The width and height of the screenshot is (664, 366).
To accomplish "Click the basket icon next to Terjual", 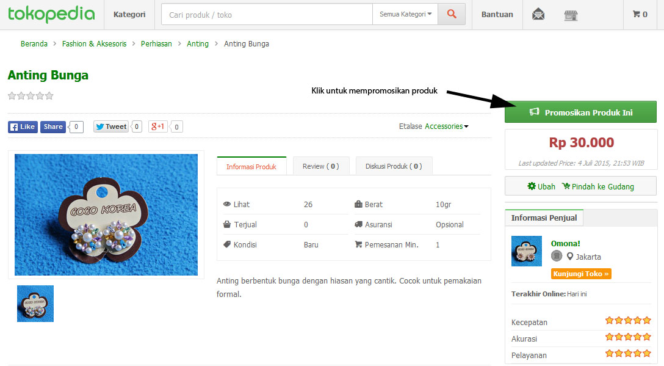I will 227,224.
